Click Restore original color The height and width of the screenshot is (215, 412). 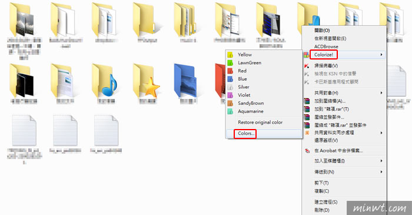[260, 122]
